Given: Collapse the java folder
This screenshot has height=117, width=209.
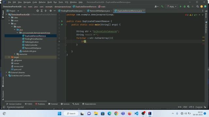Looking at the screenshot, I should (x=15, y=30).
